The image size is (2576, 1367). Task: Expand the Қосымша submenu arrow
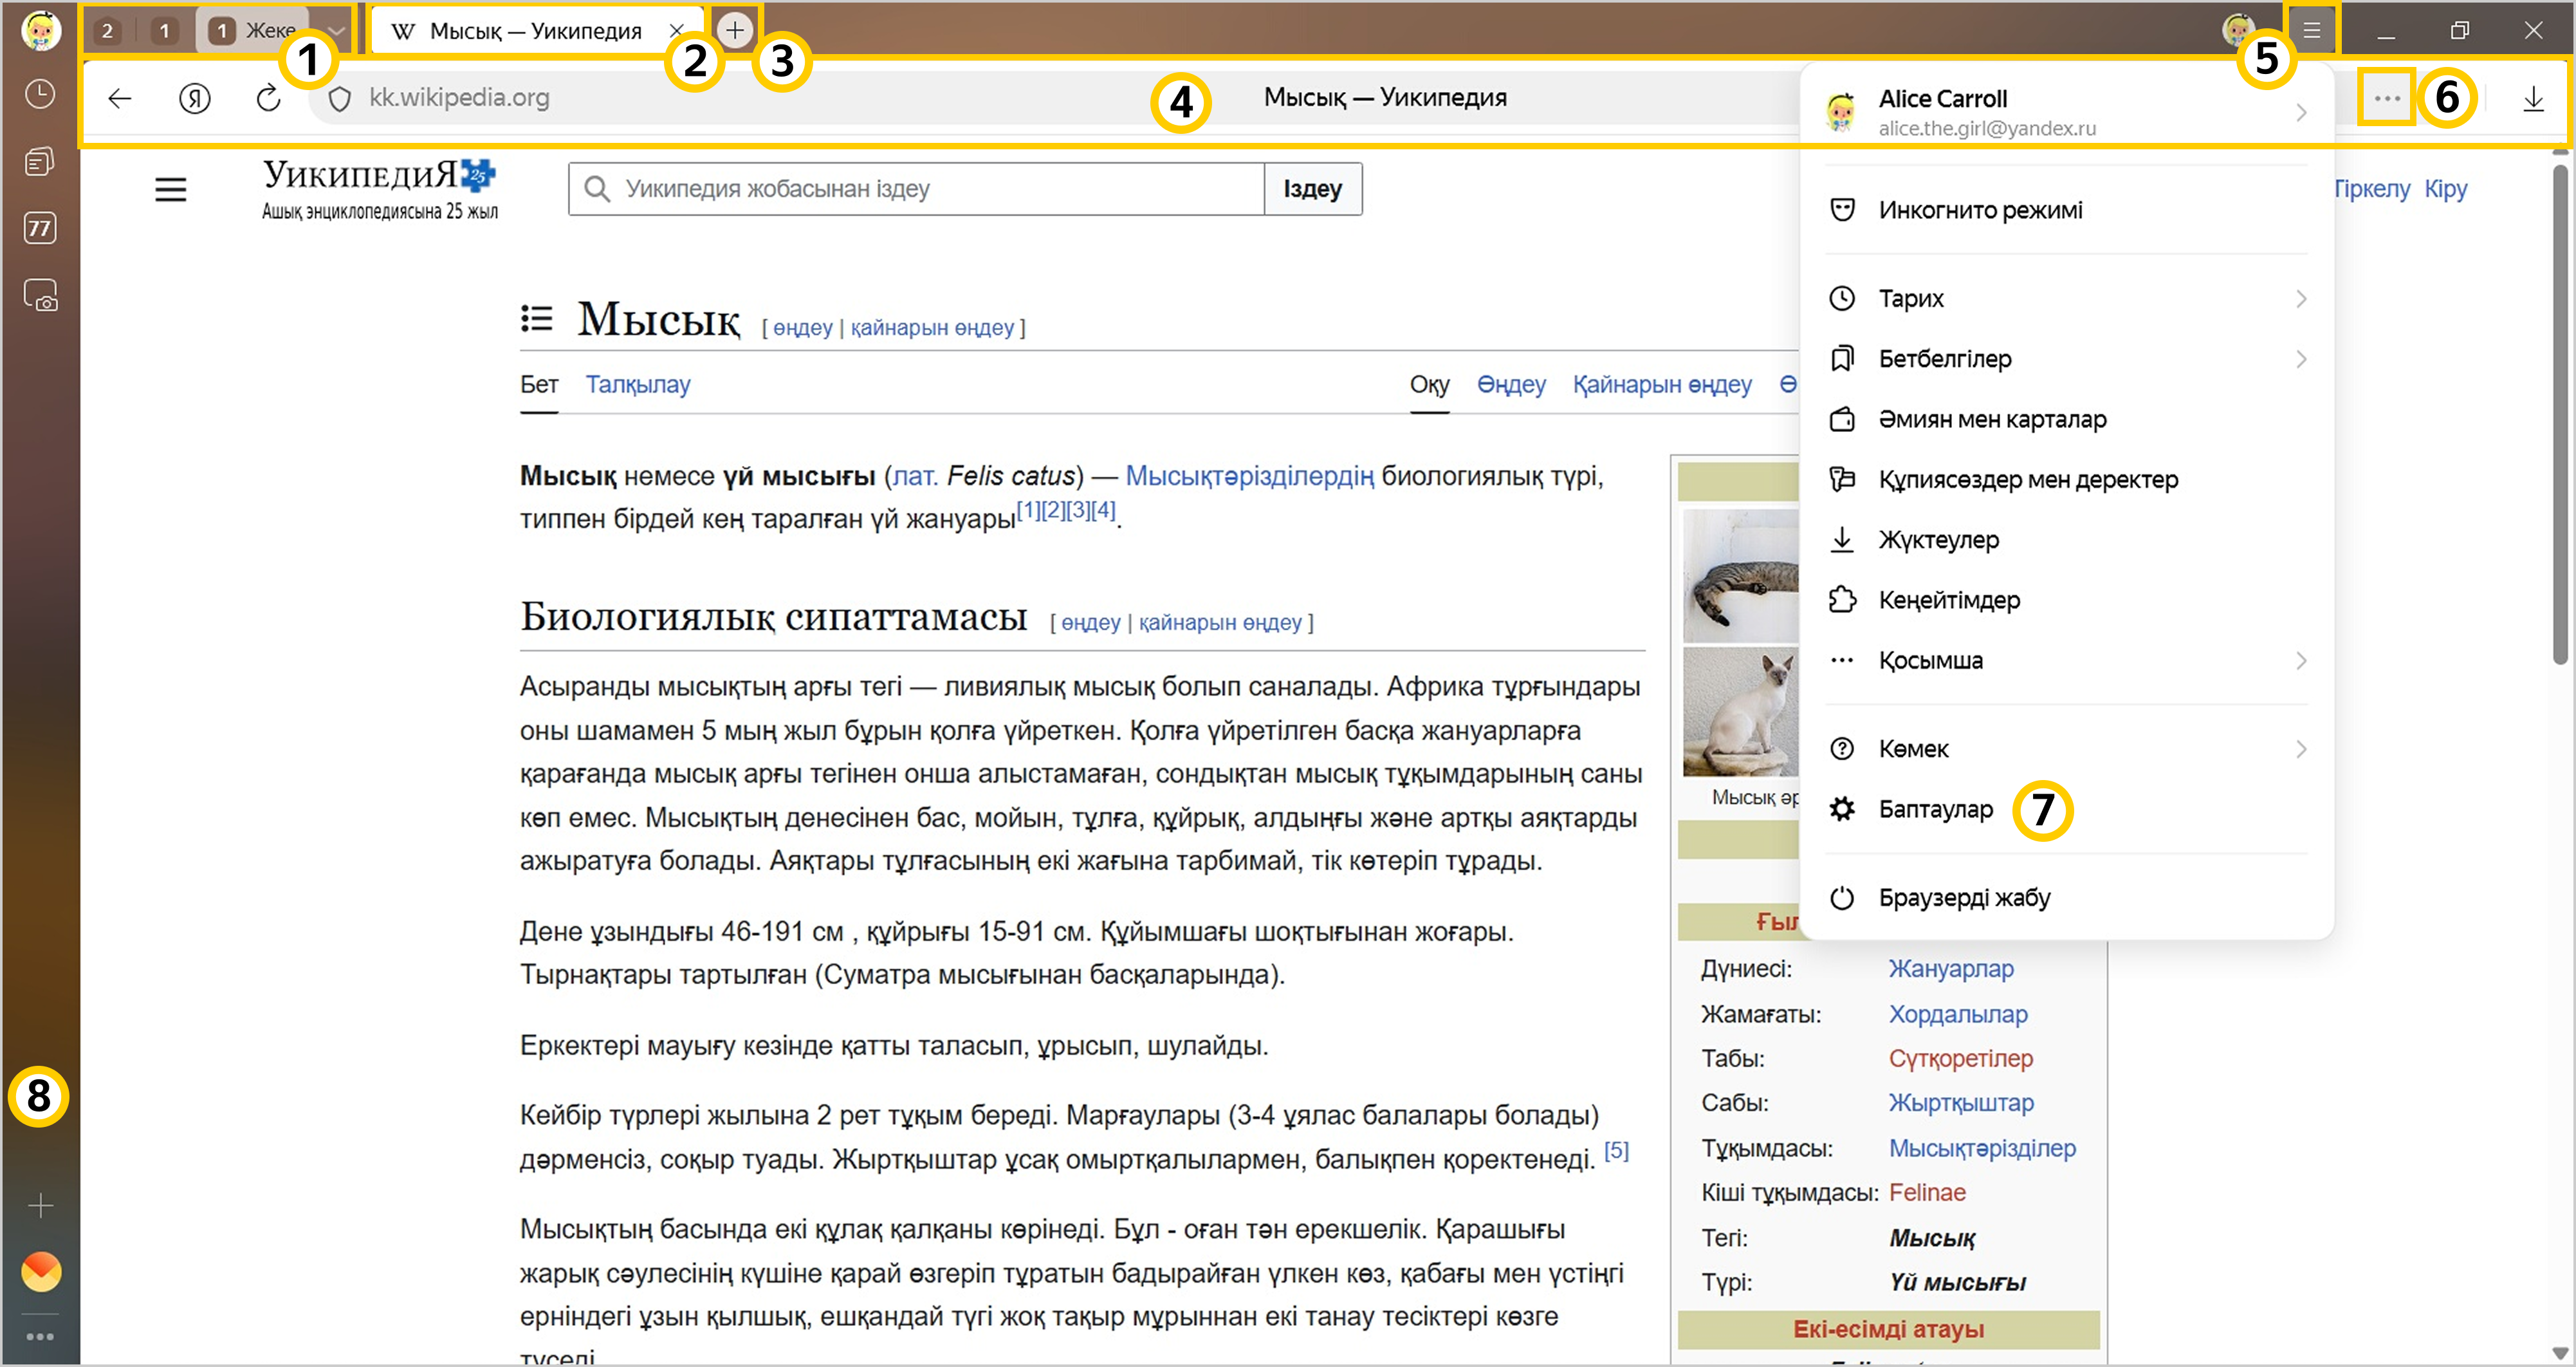2301,660
